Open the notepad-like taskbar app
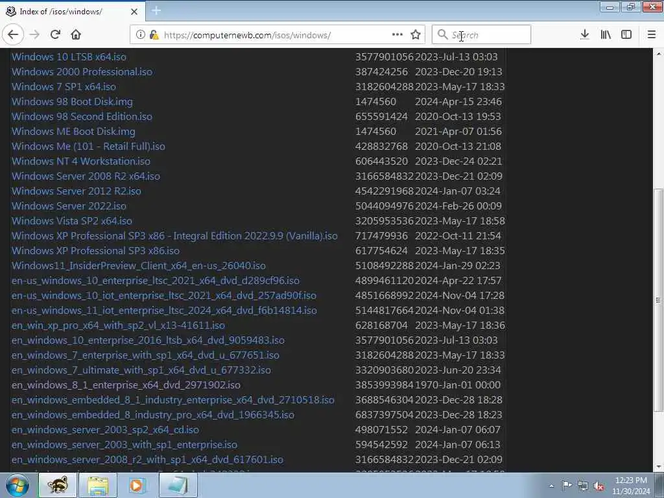Screen dimensions: 664x498 pos(178,485)
